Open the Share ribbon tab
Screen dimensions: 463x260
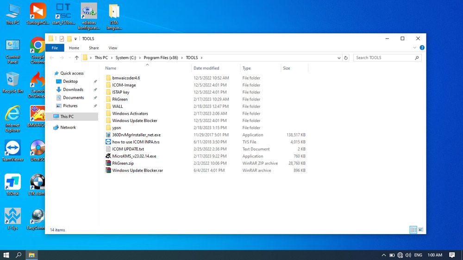pyautogui.click(x=94, y=48)
